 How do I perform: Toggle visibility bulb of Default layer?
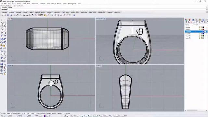point(199,27)
